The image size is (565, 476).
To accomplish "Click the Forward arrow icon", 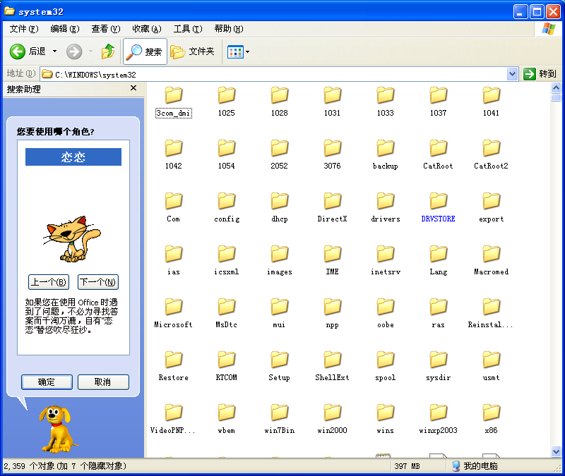I will 74,51.
